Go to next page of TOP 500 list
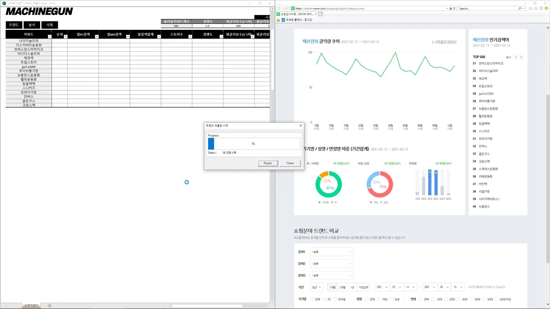550x309 pixels. coord(521,57)
